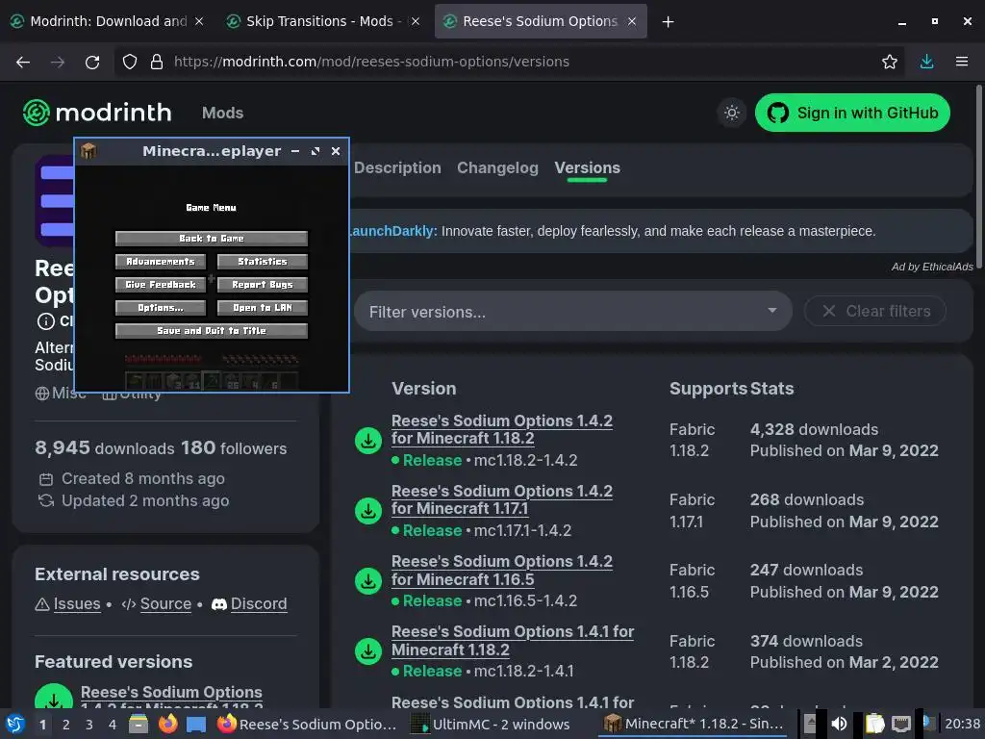Click the Modrinth logo in the header
This screenshot has height=739, width=985.
(97, 113)
